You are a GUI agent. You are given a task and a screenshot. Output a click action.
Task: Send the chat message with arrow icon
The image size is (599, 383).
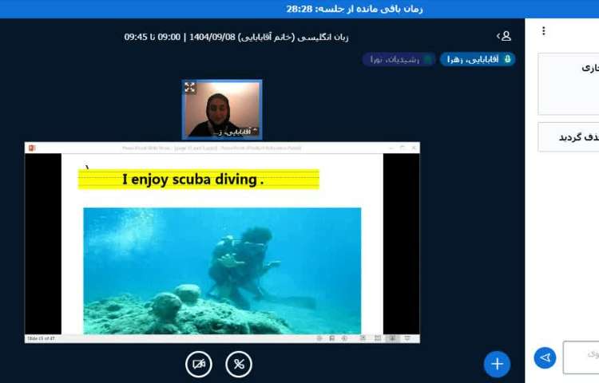click(x=545, y=357)
